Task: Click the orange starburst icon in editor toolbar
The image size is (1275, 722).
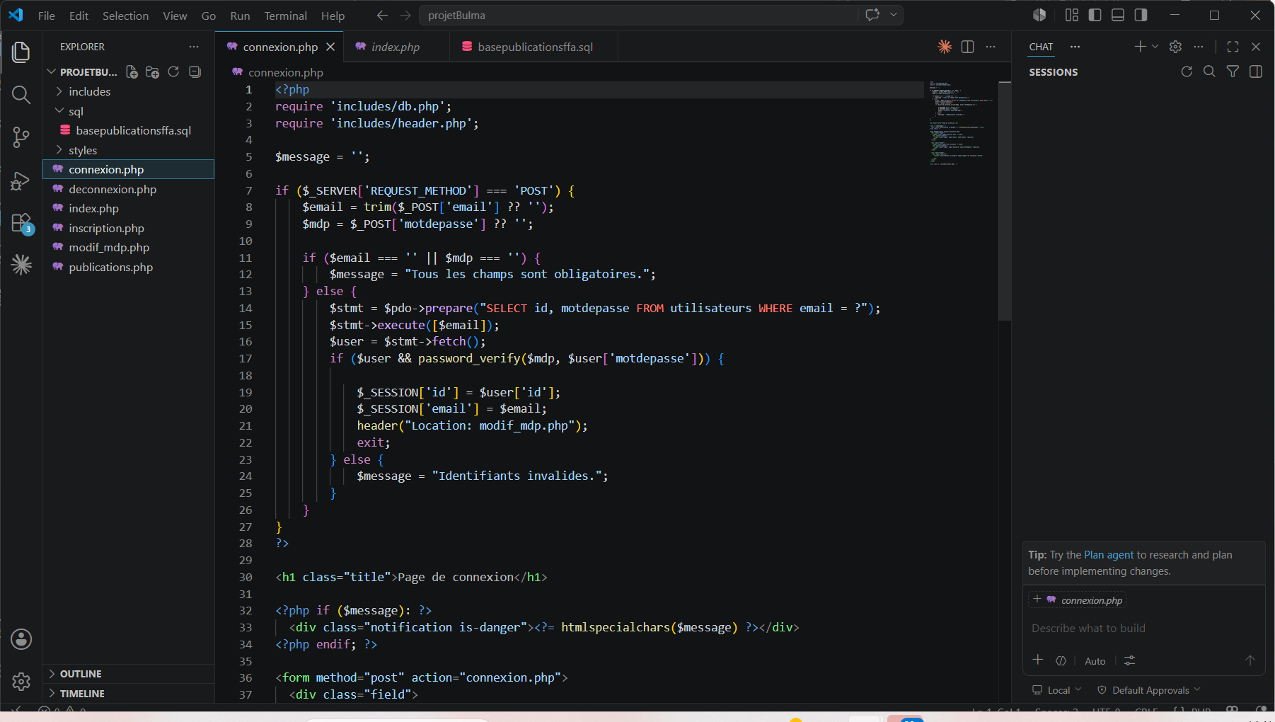Action: 945,47
